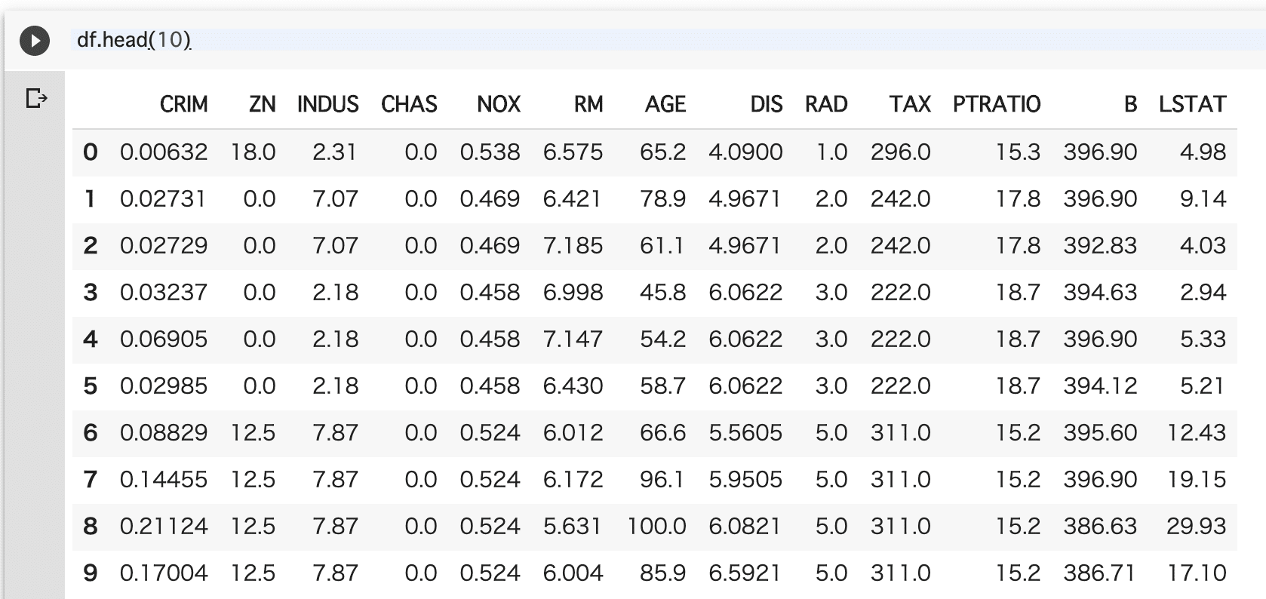Click the NOX column header
1266x599 pixels.
point(499,104)
